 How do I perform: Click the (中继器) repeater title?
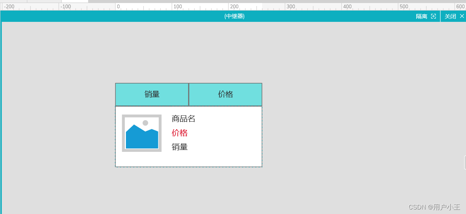coord(234,16)
